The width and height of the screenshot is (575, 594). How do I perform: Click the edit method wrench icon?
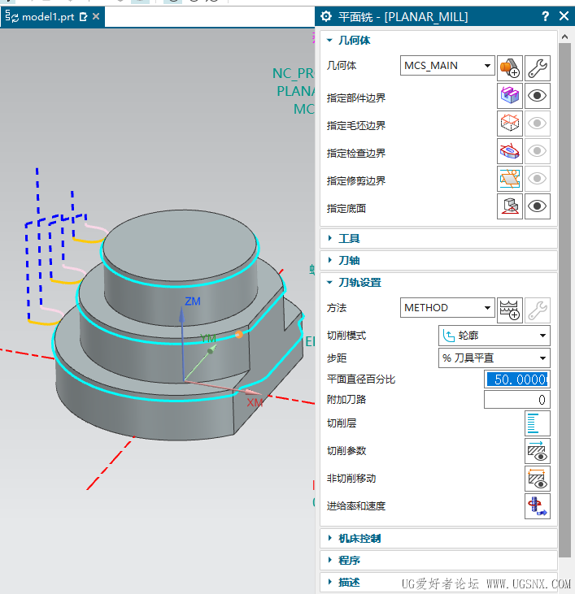point(538,310)
